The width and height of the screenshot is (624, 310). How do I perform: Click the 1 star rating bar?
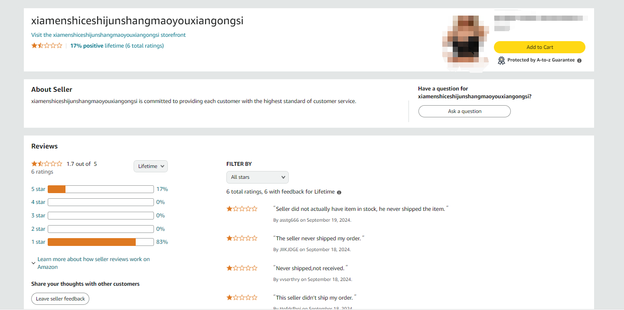click(x=101, y=242)
